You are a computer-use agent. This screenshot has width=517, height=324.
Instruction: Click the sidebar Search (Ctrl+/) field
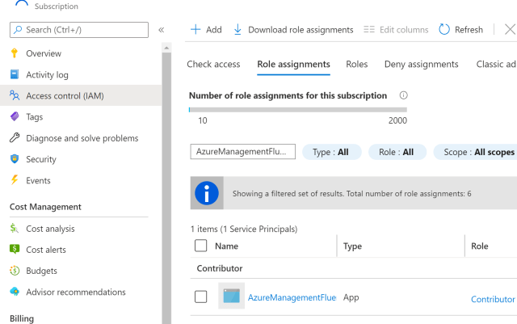click(79, 30)
